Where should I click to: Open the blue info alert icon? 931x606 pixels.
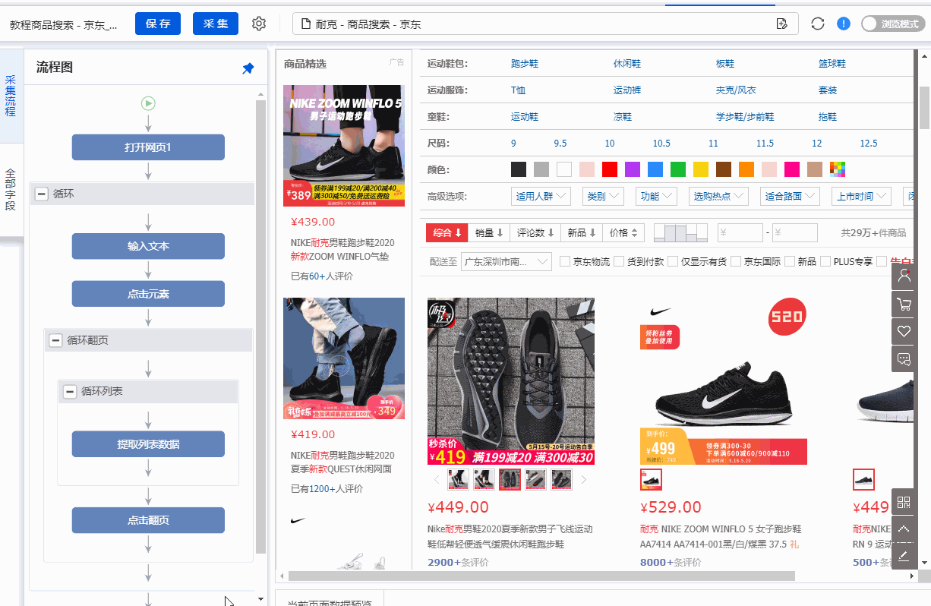(844, 24)
